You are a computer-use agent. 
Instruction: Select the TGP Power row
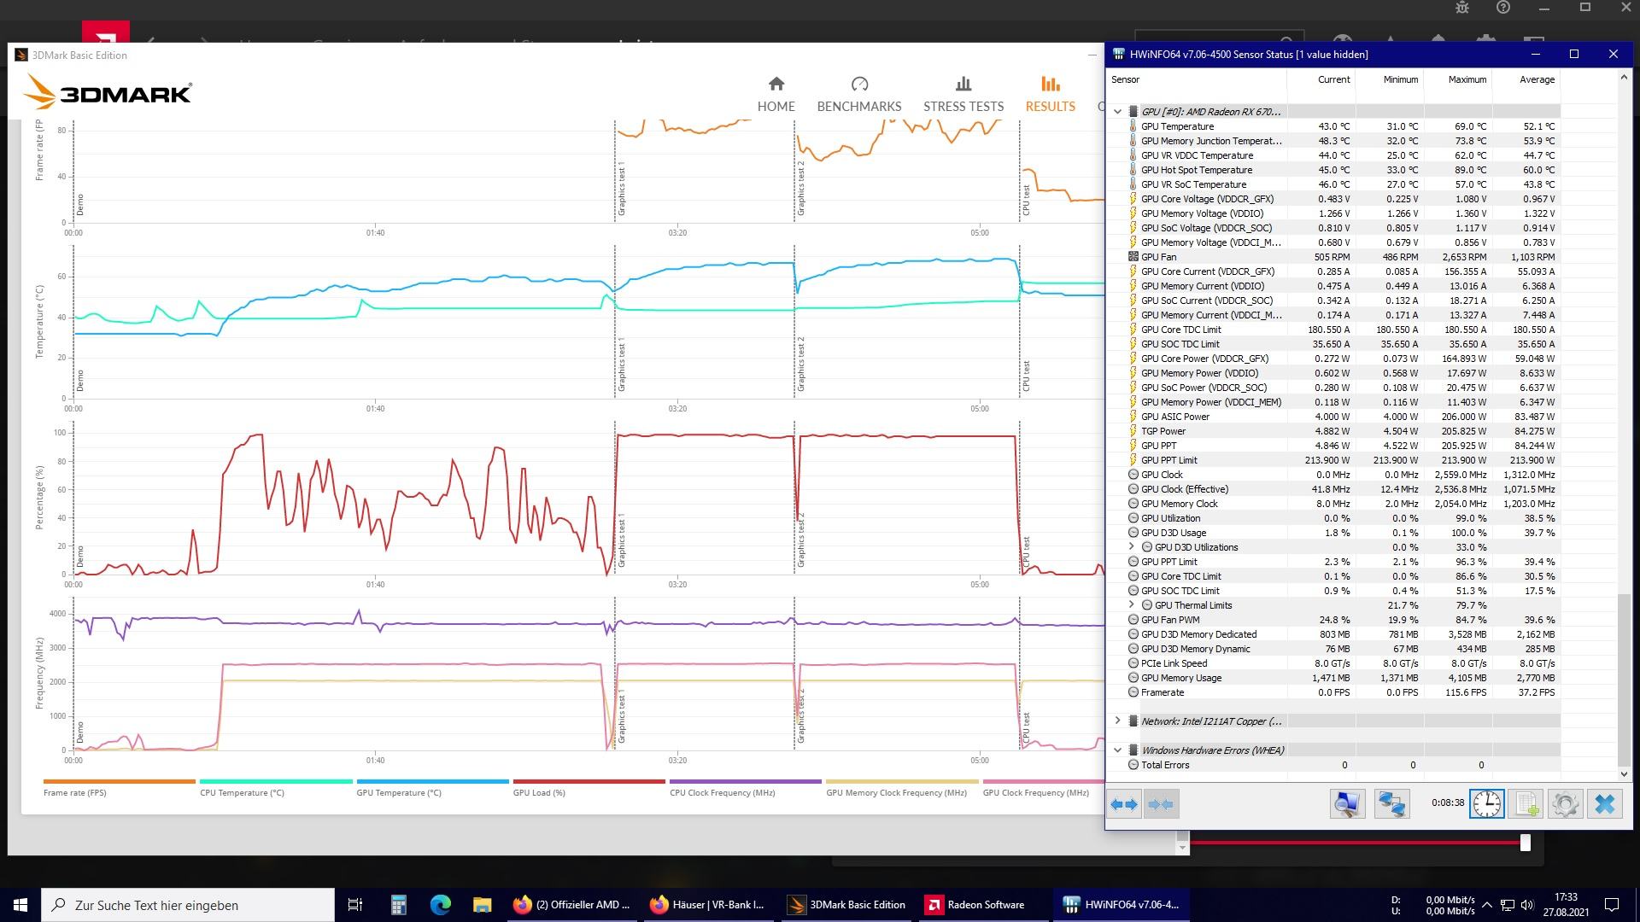coord(1333,431)
